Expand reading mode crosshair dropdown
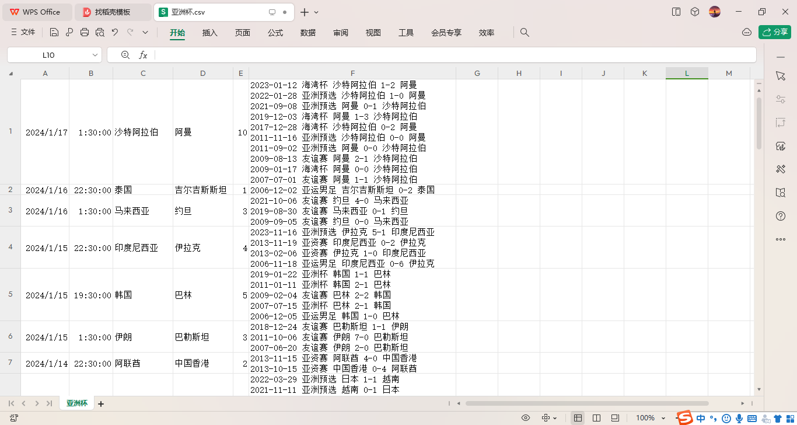The image size is (797, 425). [555, 418]
